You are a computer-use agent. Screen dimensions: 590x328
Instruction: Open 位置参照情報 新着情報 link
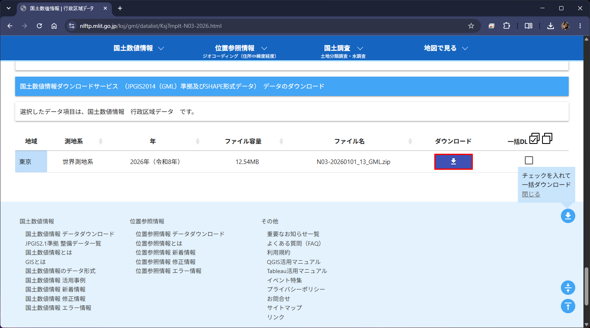coord(166,253)
